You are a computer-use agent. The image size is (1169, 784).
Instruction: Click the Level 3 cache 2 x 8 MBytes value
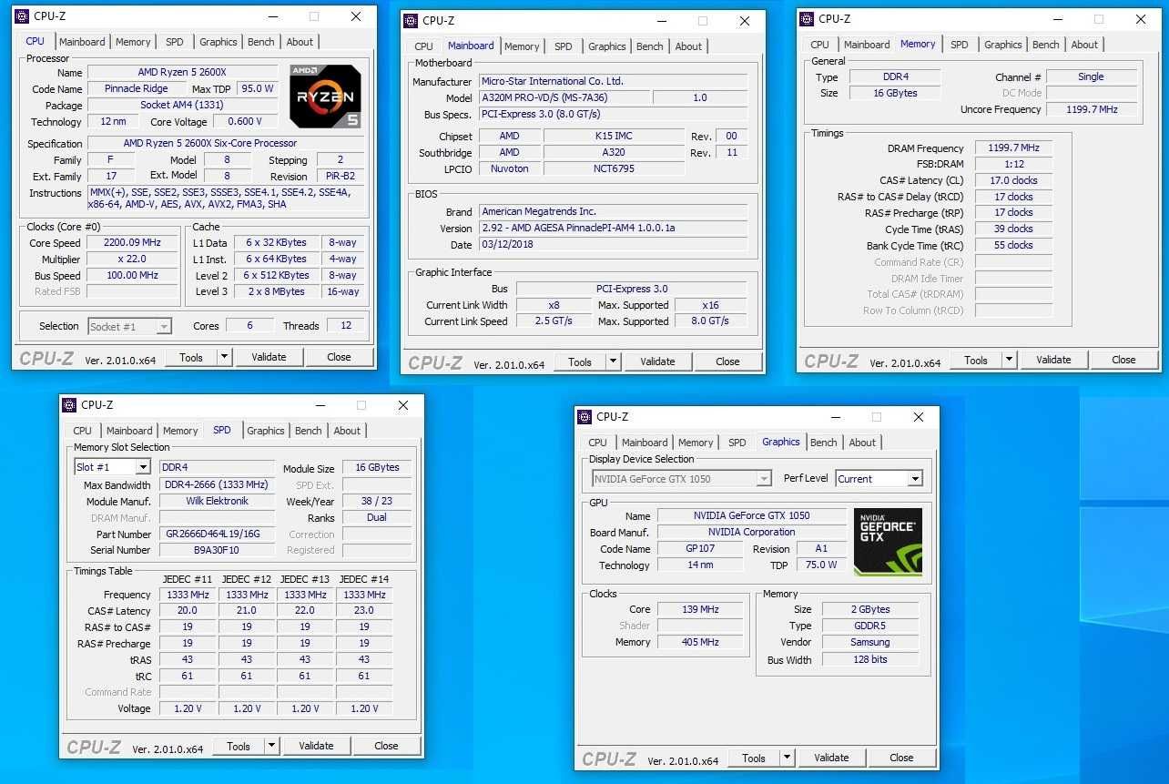coord(277,291)
